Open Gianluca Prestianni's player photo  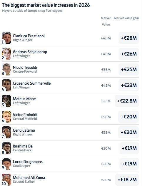tap(6, 38)
